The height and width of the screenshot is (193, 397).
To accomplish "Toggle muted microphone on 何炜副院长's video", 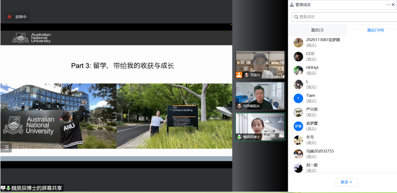I will [239, 106].
